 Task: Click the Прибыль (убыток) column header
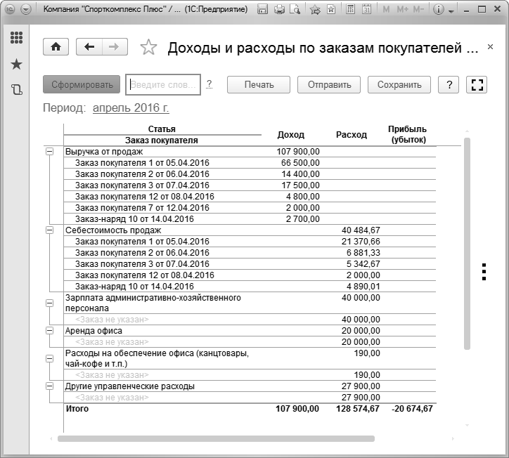pos(408,134)
